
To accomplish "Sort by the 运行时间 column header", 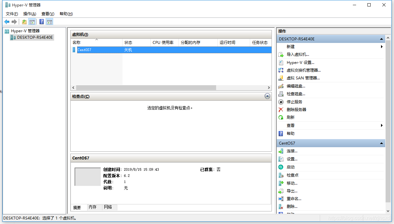I will click(x=234, y=43).
